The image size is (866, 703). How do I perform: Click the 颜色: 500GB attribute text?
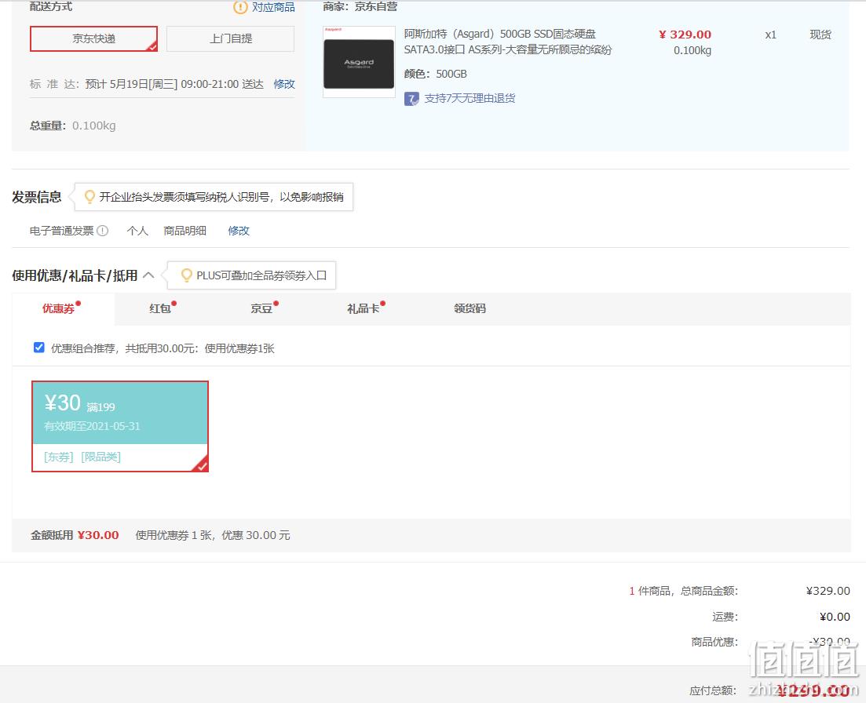click(435, 74)
